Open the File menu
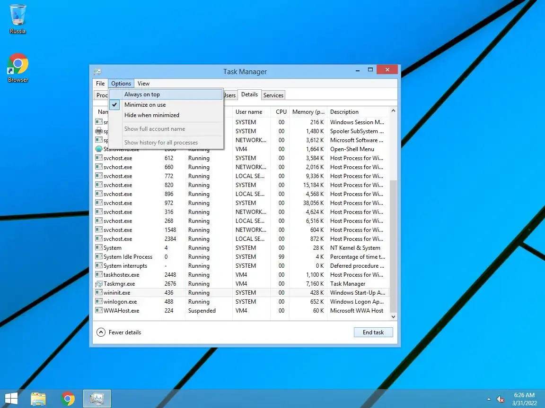The width and height of the screenshot is (545, 408). (100, 84)
